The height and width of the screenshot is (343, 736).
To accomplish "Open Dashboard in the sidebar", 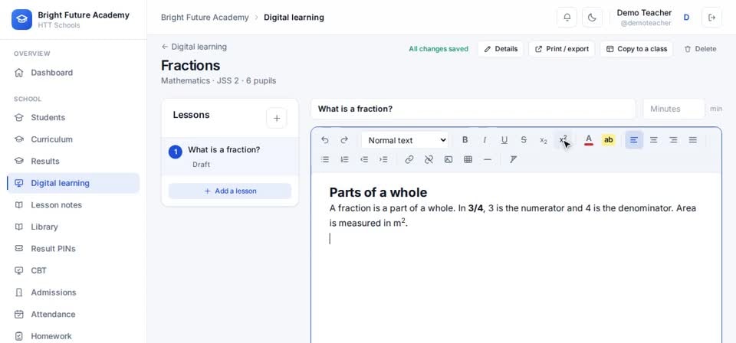I will [x=74, y=73].
